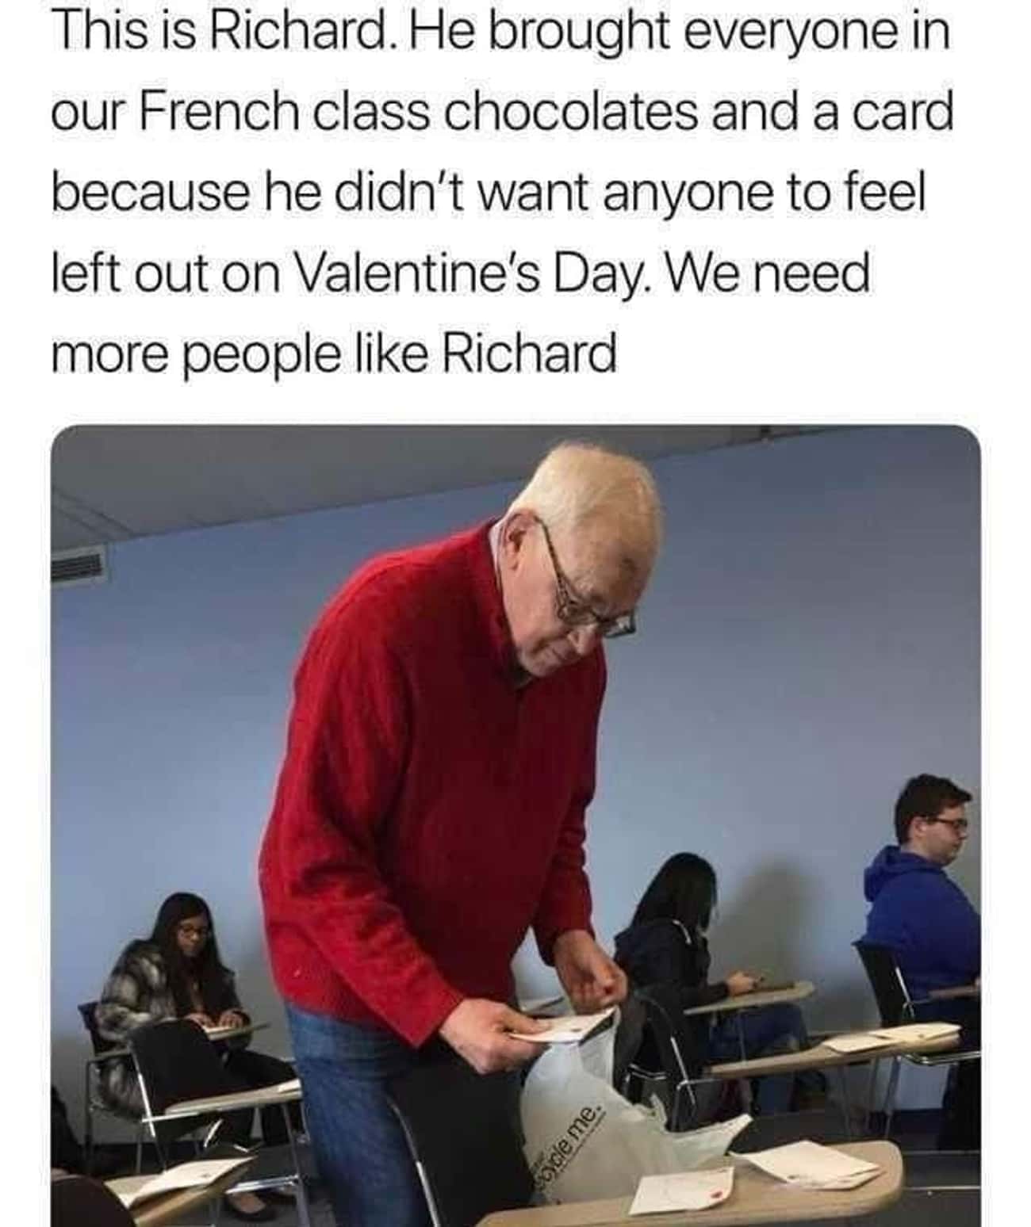Click the closing line "more people like Richard"
The width and height of the screenshot is (1031, 1227).
point(333,354)
